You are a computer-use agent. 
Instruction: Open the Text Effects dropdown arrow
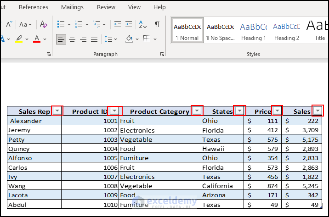point(8,39)
